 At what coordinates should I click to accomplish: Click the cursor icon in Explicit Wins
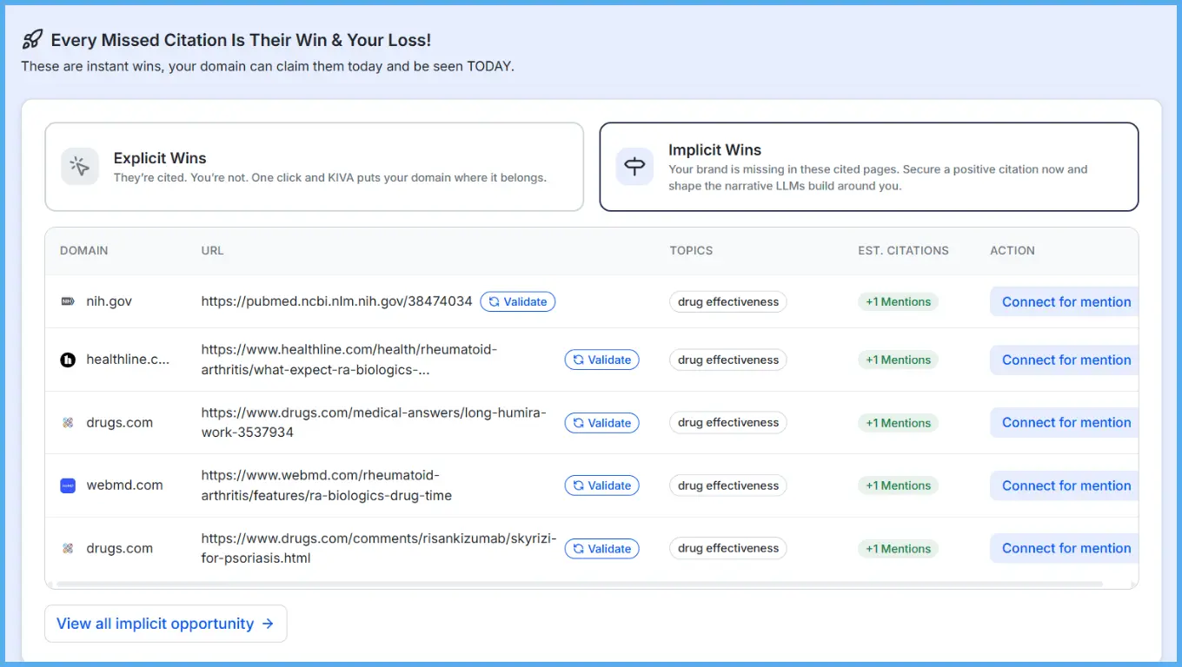tap(80, 167)
